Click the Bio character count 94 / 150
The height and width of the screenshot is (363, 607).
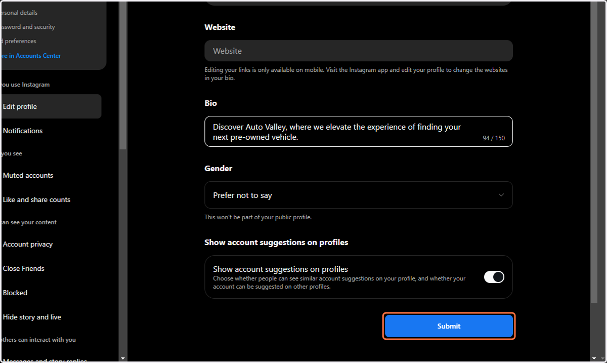coord(494,138)
